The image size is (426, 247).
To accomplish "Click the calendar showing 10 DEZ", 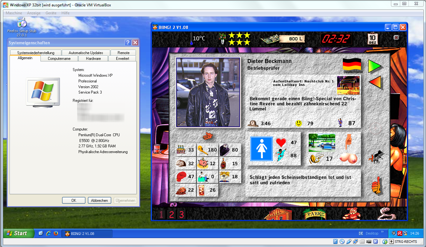I will point(372,39).
